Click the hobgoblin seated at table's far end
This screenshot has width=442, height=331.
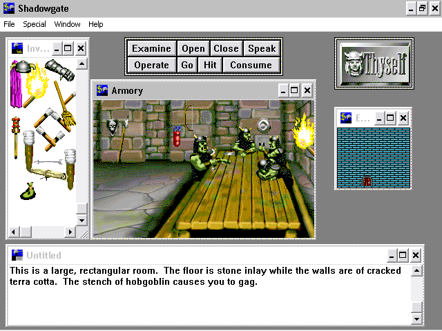click(244, 140)
